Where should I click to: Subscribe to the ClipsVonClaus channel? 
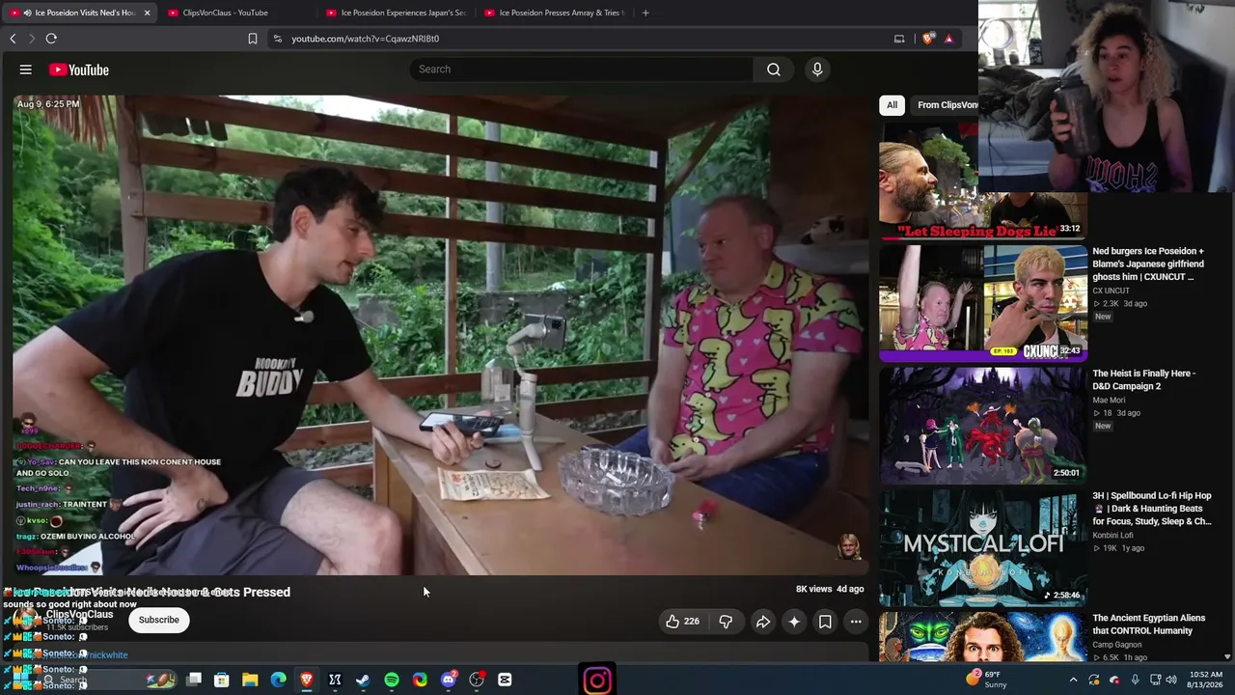[159, 620]
